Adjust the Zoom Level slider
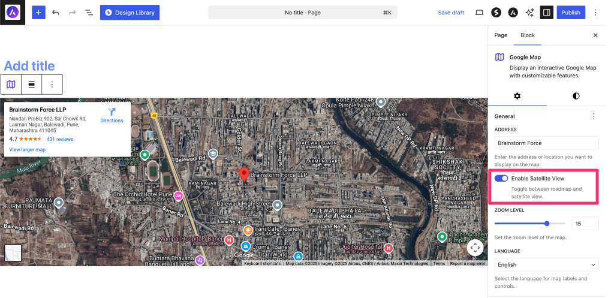The height and width of the screenshot is (298, 614). 547,223
